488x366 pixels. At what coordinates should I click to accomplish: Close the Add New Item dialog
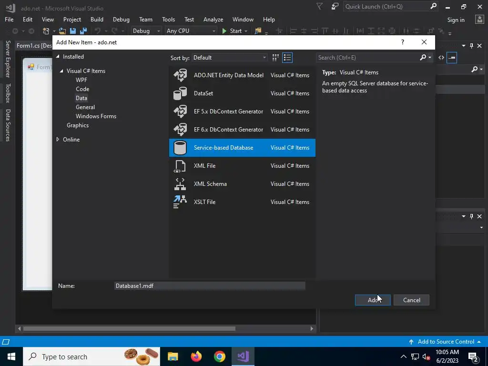424,42
